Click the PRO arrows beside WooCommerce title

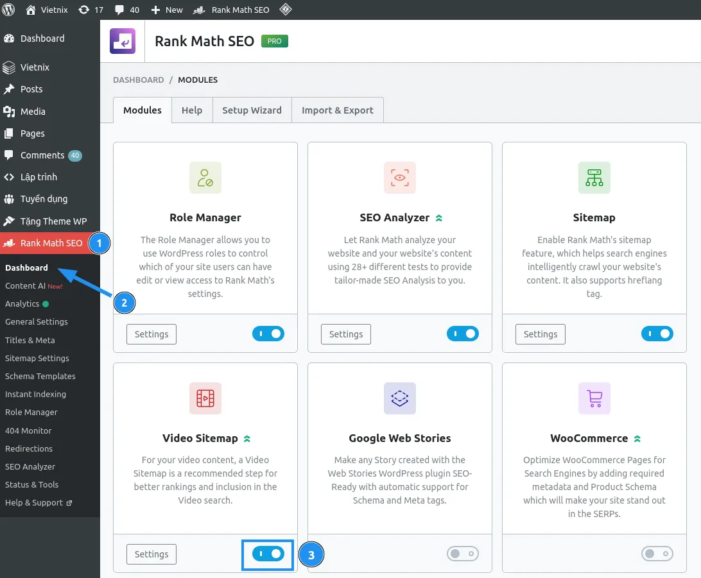click(637, 439)
